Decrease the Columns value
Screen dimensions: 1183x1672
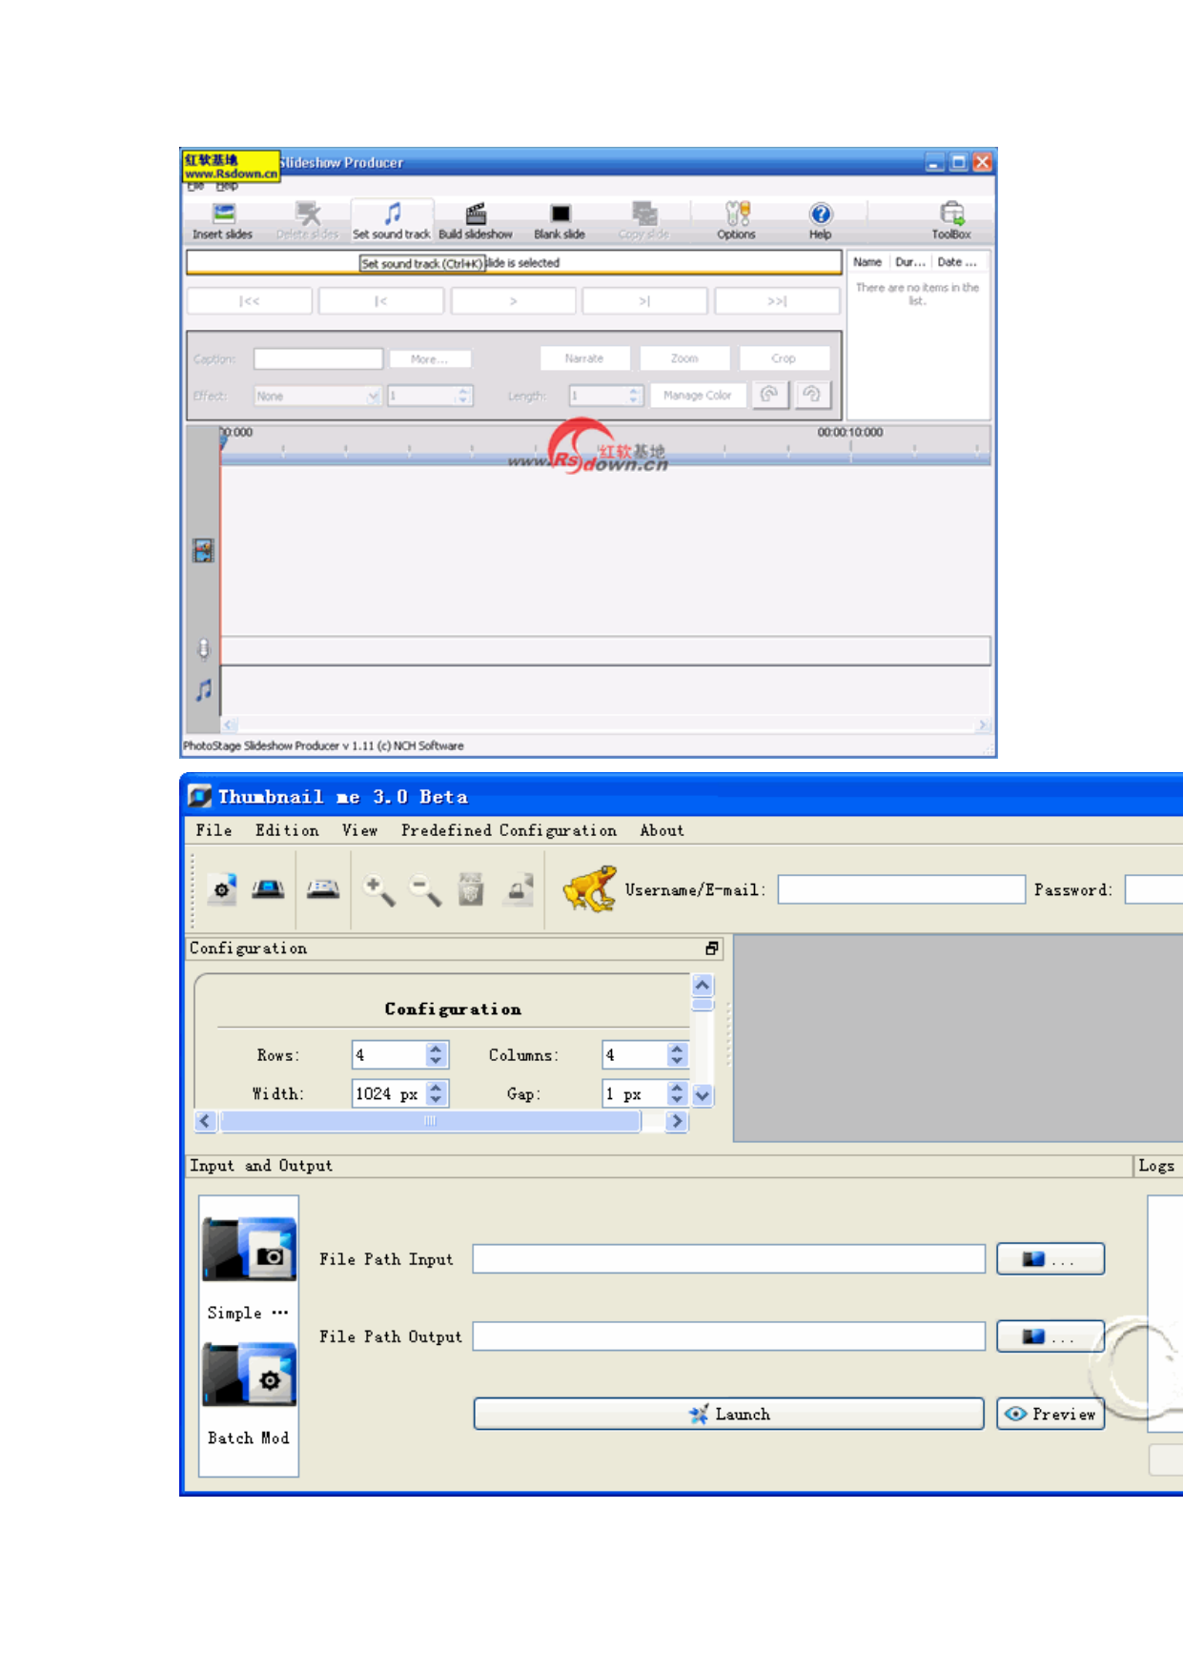(x=677, y=1061)
